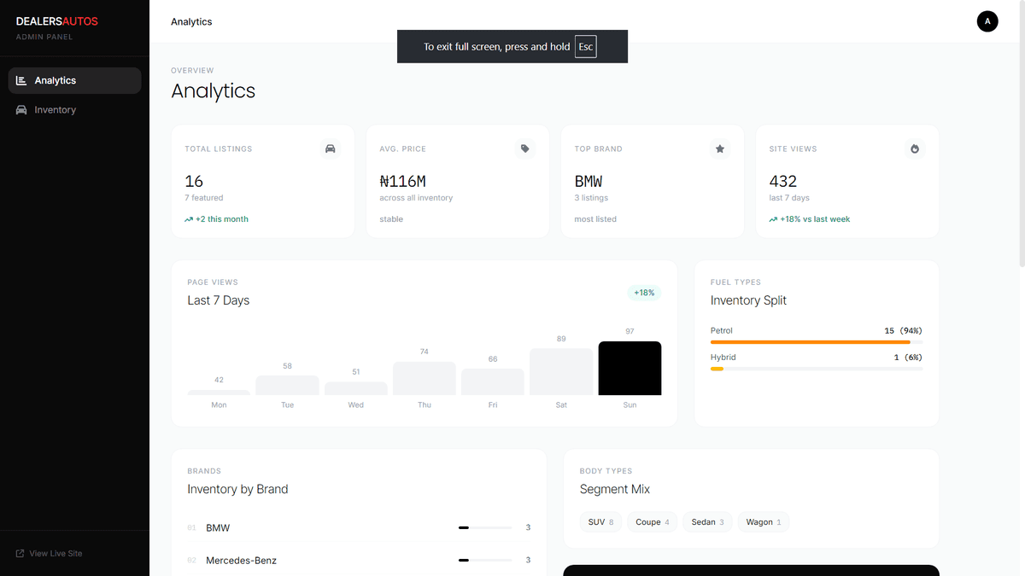Image resolution: width=1025 pixels, height=576 pixels.
Task: Open the Analytics sidebar menu item
Action: pyautogui.click(x=74, y=80)
